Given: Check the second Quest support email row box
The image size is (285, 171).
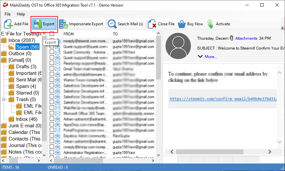Looking at the screenshot, I should pyautogui.click(x=52, y=58).
